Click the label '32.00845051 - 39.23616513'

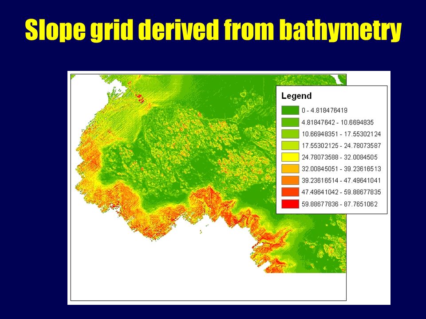pyautogui.click(x=341, y=169)
